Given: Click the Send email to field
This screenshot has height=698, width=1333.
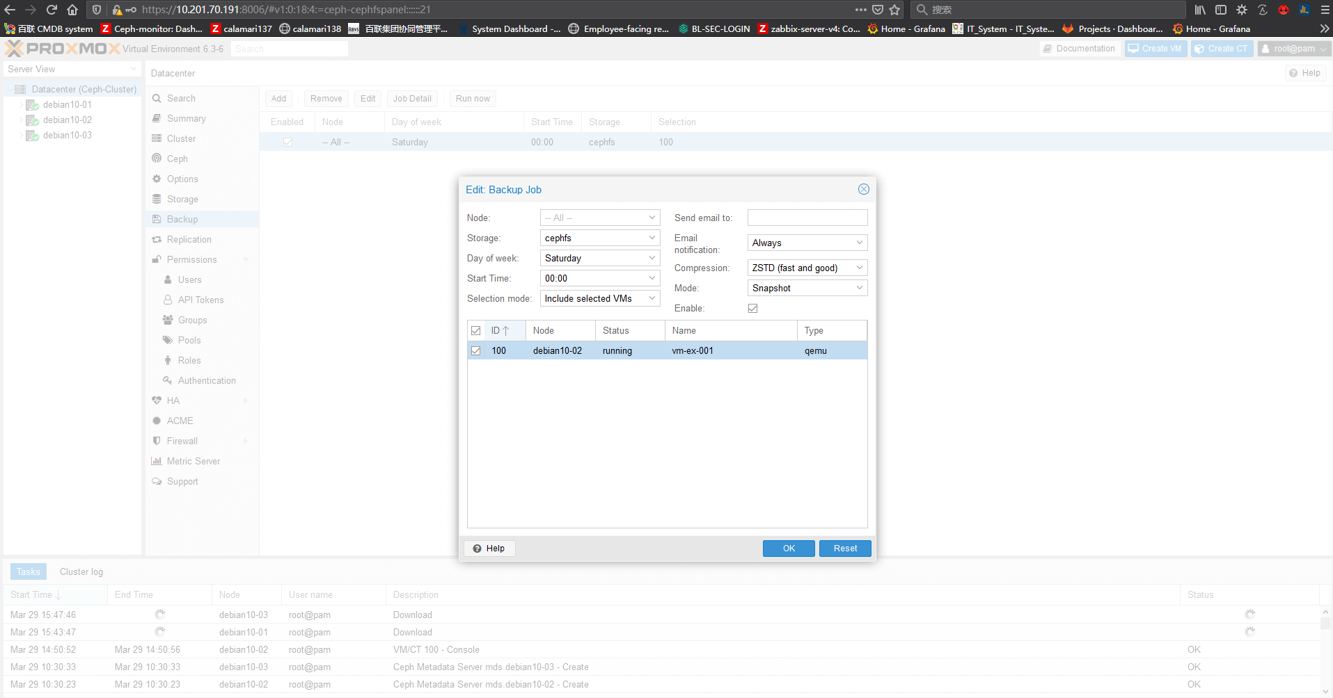Looking at the screenshot, I should 807,218.
